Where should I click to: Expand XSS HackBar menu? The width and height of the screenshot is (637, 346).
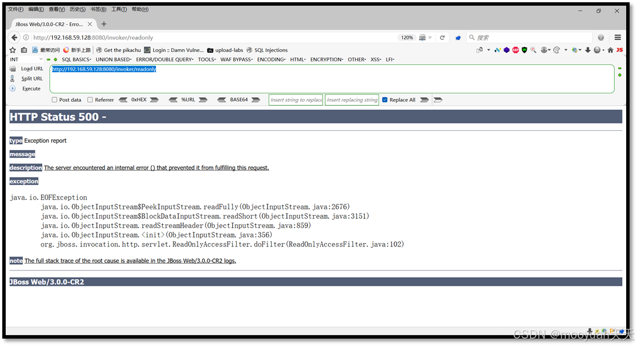[376, 60]
